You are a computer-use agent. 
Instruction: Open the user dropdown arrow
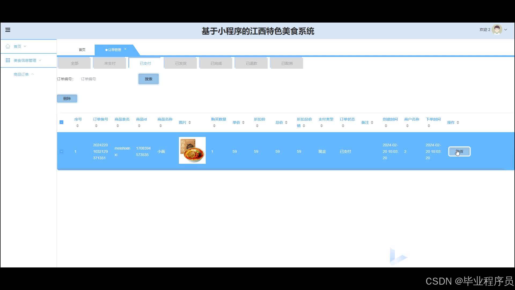pos(506,30)
